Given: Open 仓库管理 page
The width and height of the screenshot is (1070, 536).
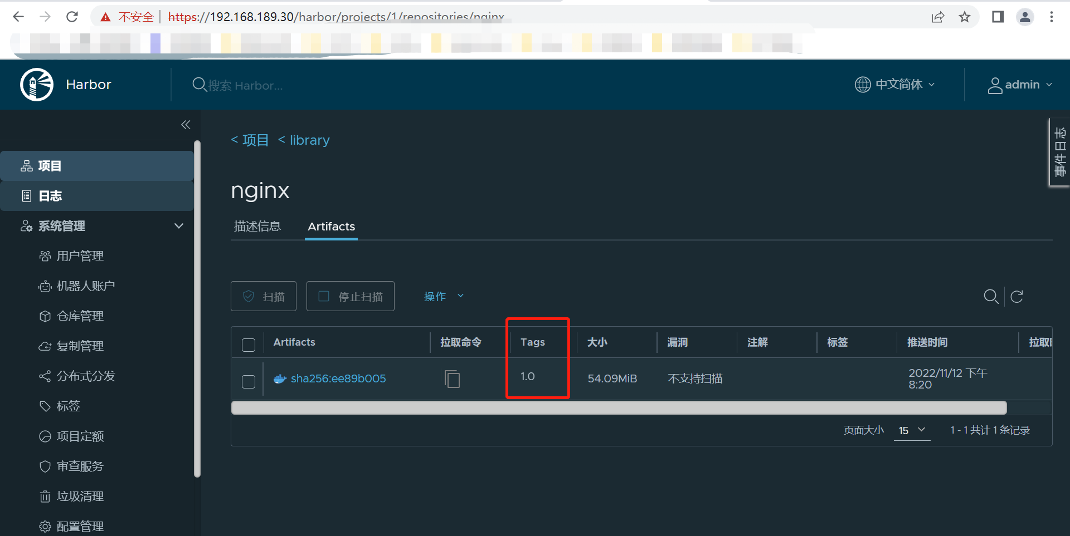Looking at the screenshot, I should coord(80,316).
